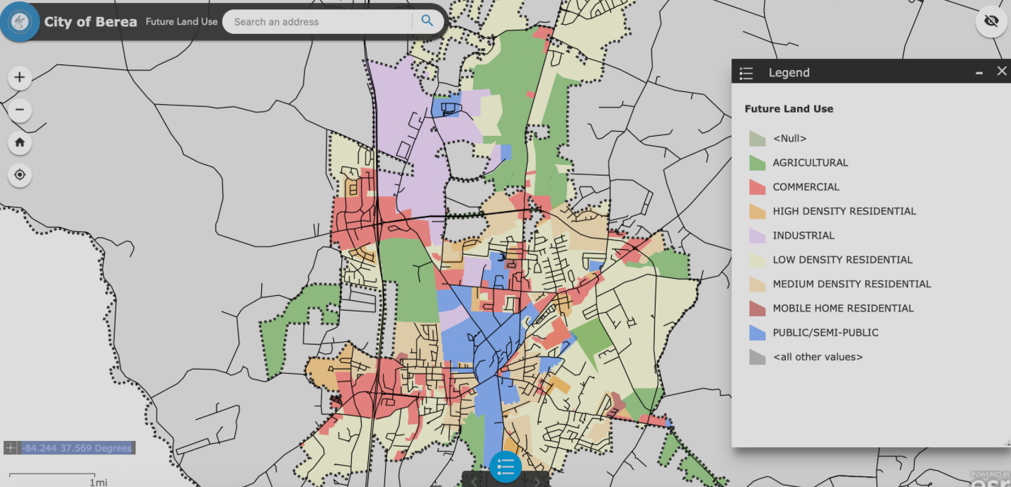Image resolution: width=1011 pixels, height=487 pixels.
Task: Click the coordinates readout text
Action: (76, 448)
